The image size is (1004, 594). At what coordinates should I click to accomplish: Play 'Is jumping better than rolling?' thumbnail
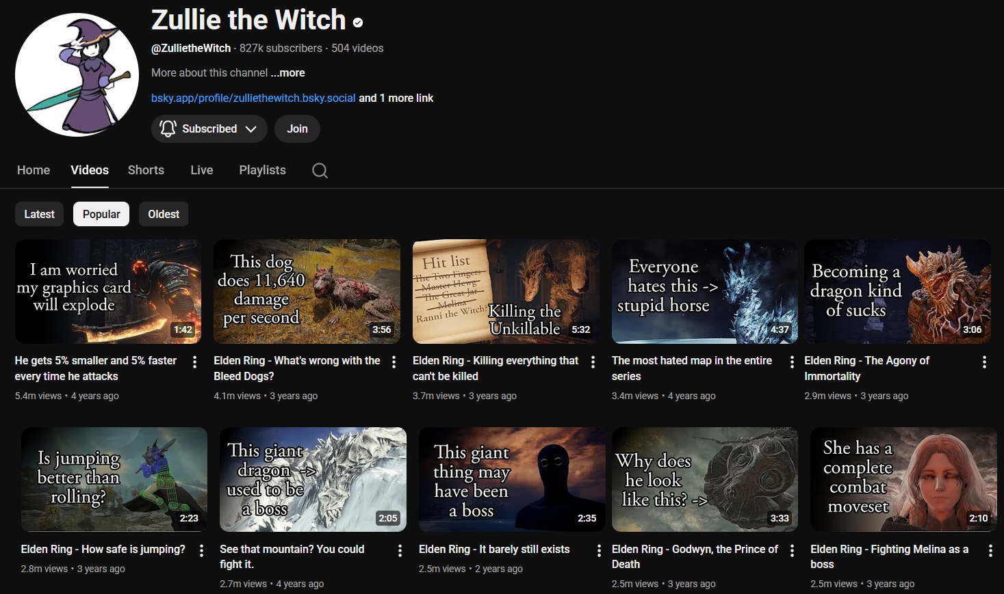114,479
